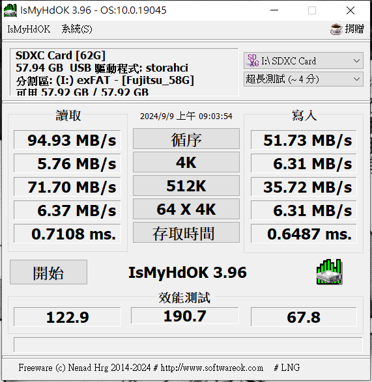
Task: Click the 6.31 MB/s 4K write value
Action: coord(304,163)
